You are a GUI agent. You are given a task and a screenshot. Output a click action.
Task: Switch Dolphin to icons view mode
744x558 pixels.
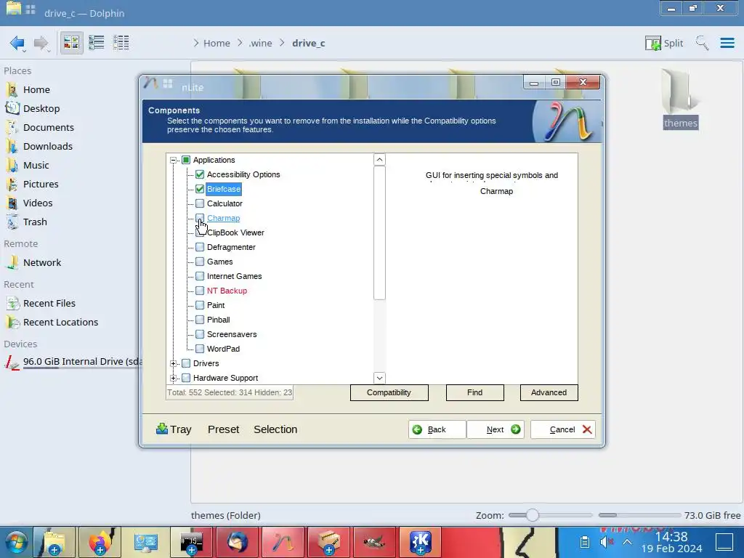(x=71, y=43)
